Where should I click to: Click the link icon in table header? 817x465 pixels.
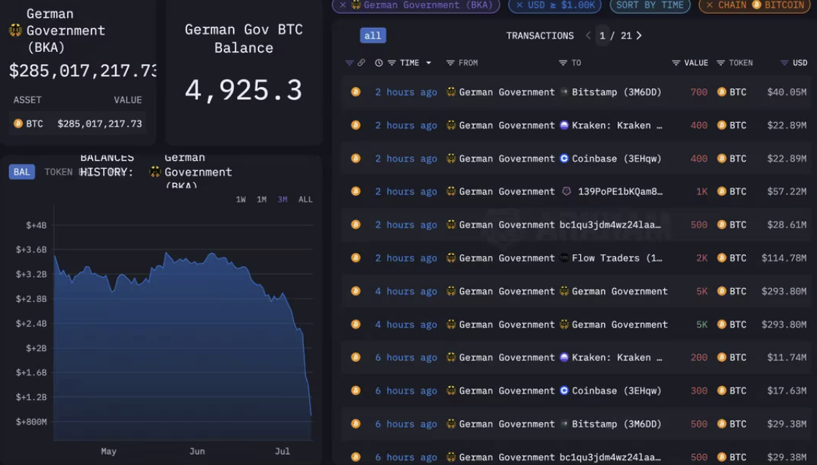point(361,63)
